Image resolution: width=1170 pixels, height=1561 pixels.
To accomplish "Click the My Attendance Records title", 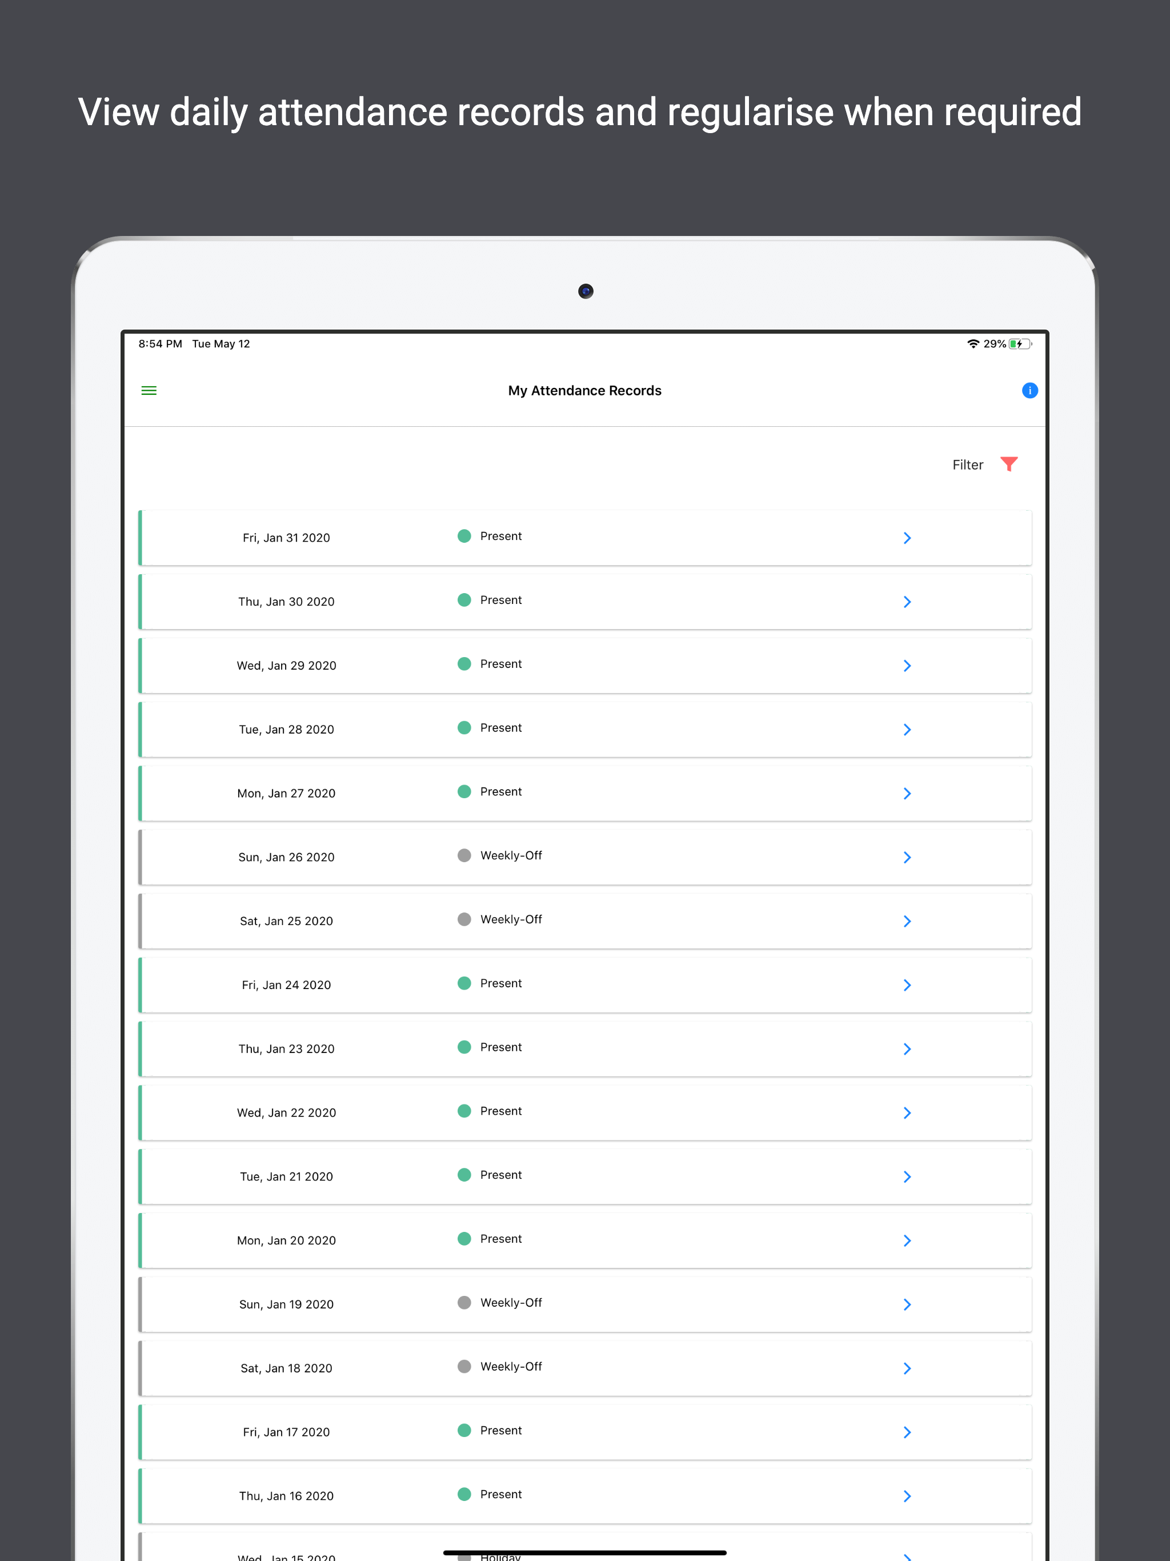I will click(585, 390).
